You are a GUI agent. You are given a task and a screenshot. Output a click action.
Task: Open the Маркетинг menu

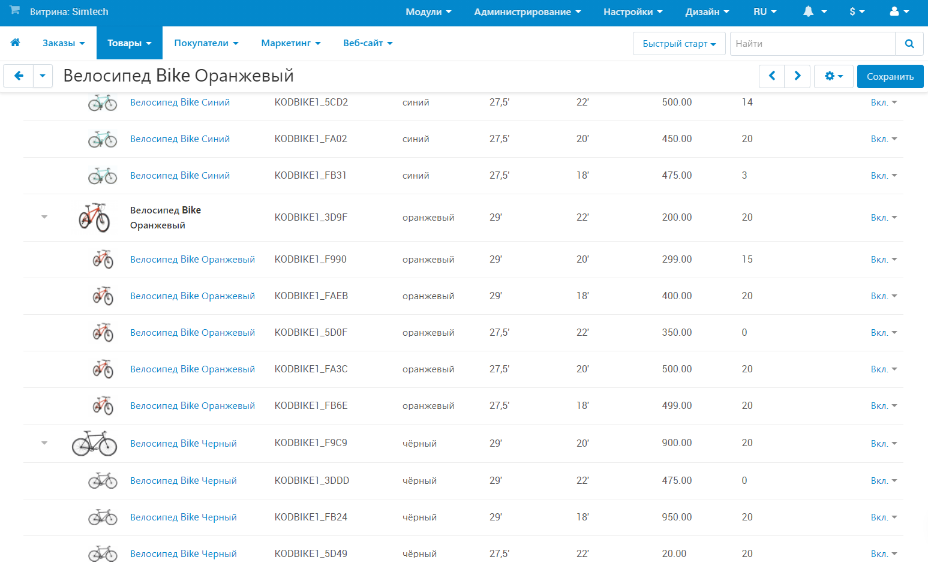coord(290,43)
